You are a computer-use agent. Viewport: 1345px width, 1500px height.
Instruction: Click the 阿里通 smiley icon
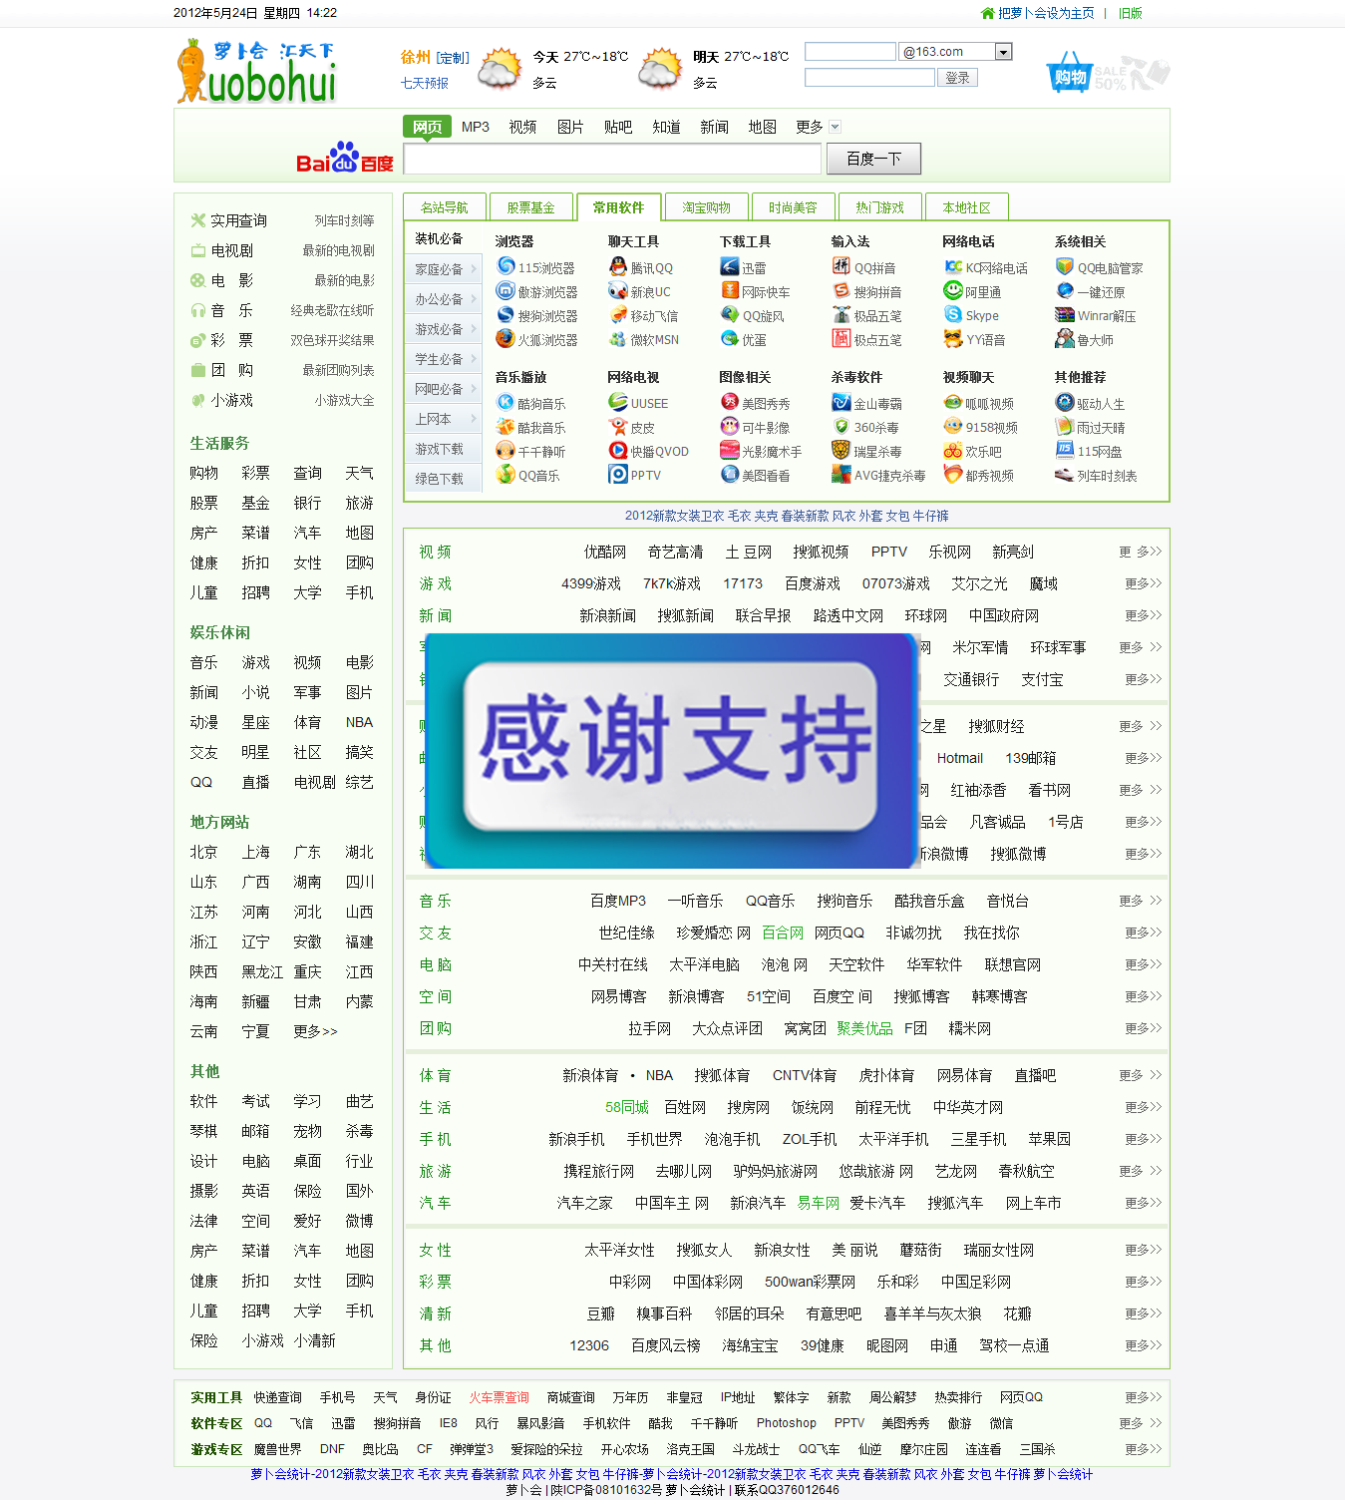[953, 290]
